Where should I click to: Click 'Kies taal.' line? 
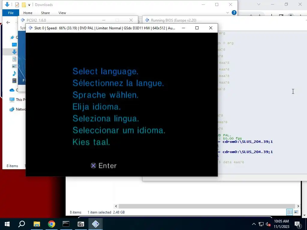(91, 142)
